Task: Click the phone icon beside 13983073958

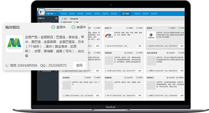Action: [x=106, y=96]
